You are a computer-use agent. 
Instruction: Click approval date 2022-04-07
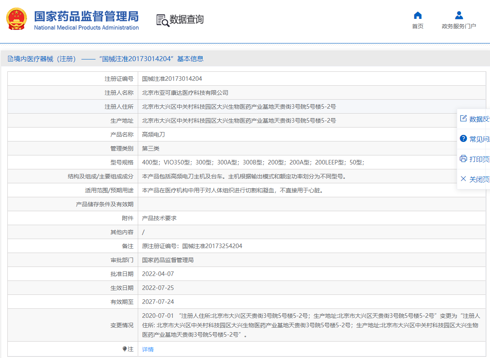coord(158,274)
